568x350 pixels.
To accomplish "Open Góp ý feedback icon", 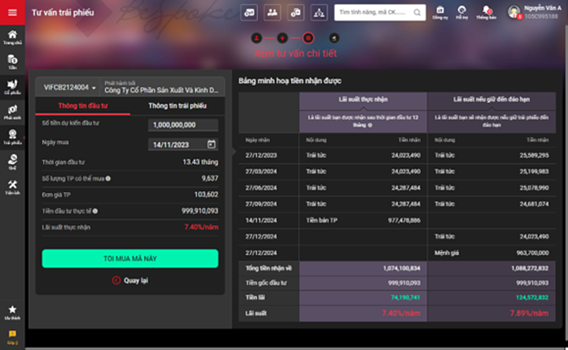I will 11,335.
